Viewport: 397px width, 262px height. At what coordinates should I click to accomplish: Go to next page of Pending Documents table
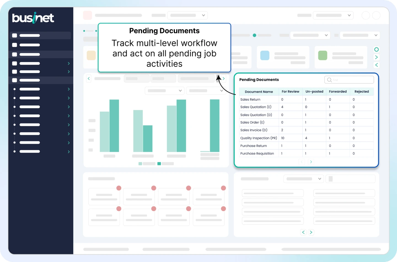[x=311, y=162]
